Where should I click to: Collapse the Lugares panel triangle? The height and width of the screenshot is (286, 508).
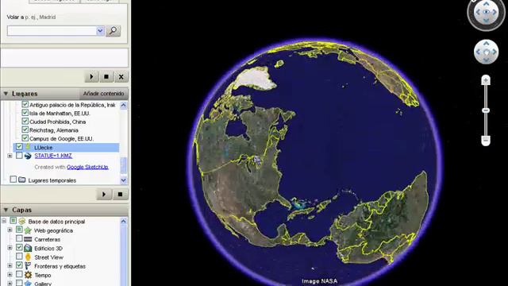(6, 94)
